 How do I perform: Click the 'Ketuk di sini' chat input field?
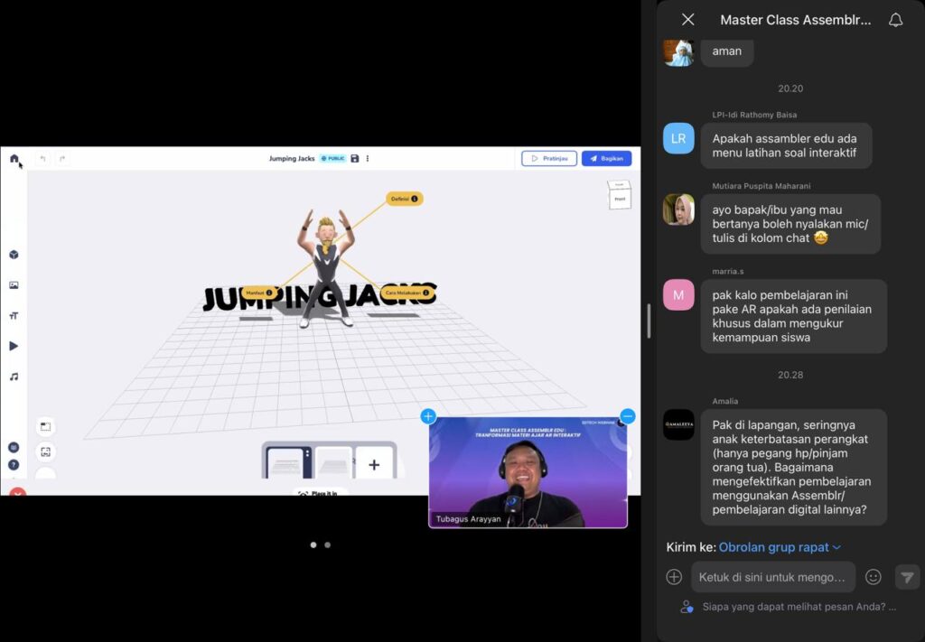click(x=772, y=577)
